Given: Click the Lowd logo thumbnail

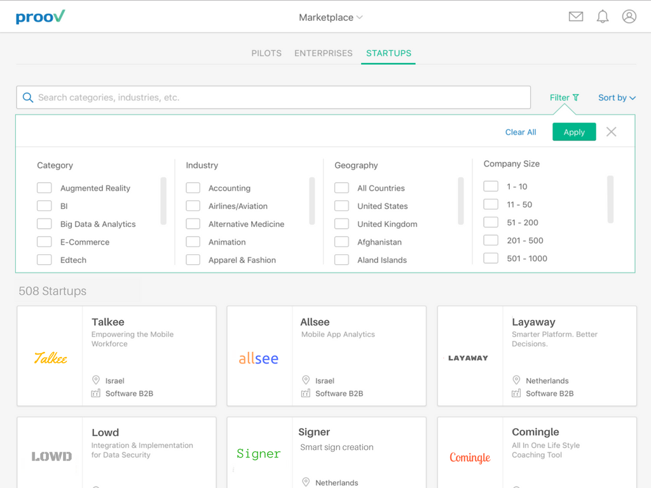Looking at the screenshot, I should (x=51, y=456).
